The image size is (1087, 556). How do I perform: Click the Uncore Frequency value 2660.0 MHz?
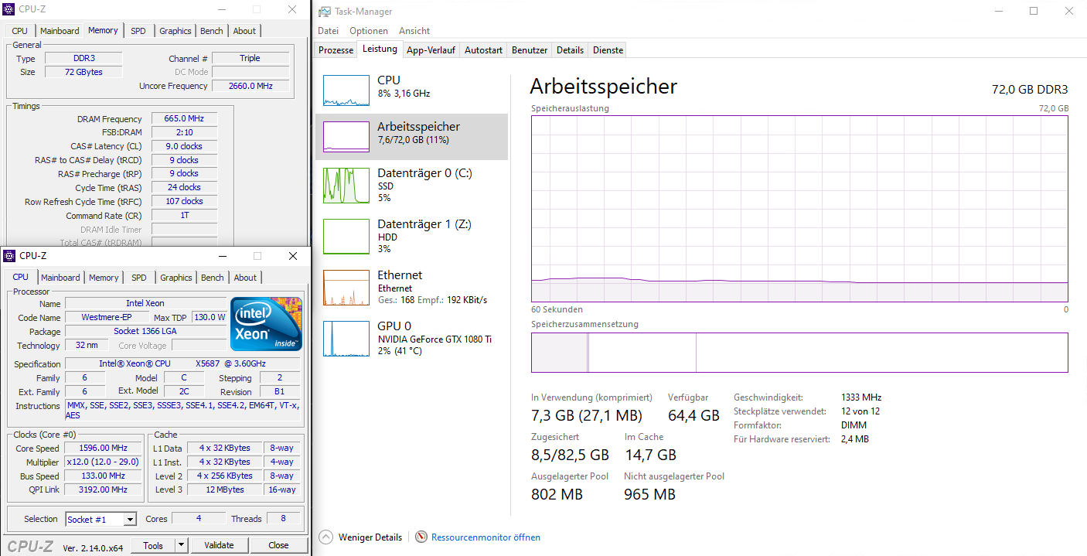click(251, 86)
